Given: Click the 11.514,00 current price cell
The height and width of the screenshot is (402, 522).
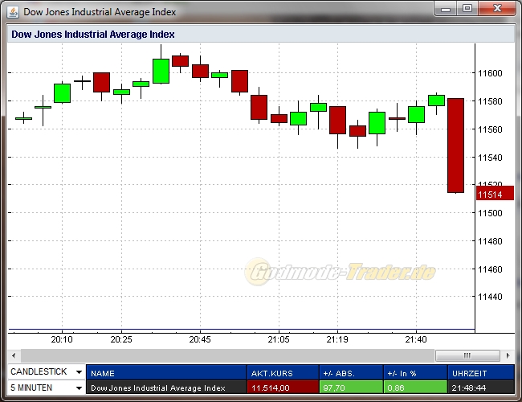Looking at the screenshot, I should coord(283,388).
